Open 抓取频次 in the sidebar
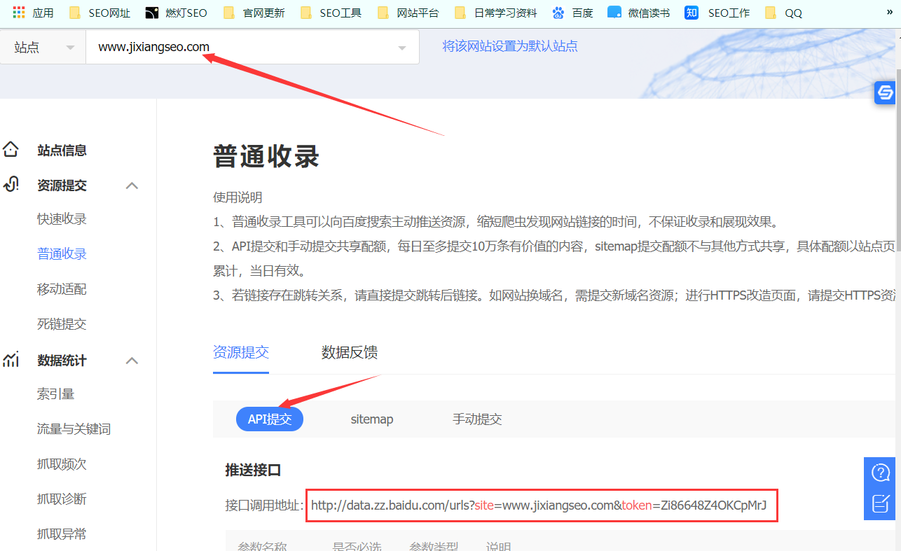This screenshot has height=551, width=901. 62,464
